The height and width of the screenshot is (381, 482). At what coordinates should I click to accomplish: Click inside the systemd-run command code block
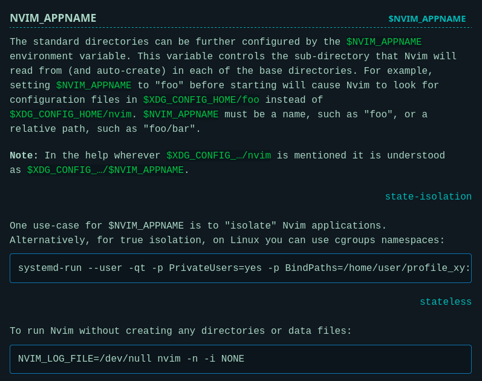point(240,269)
